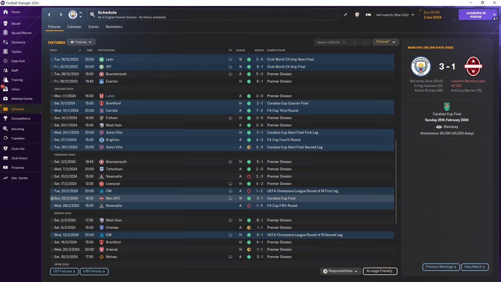Click the club switcher up/down chevrons
The height and width of the screenshot is (282, 501).
click(x=81, y=15)
